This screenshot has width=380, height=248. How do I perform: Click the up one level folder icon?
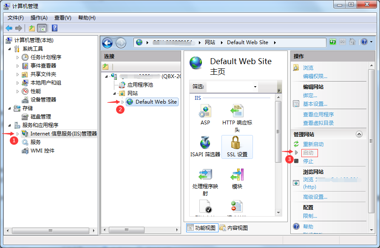(x=32, y=28)
